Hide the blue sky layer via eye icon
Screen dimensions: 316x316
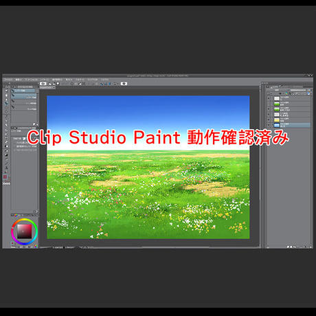pyautogui.click(x=269, y=125)
